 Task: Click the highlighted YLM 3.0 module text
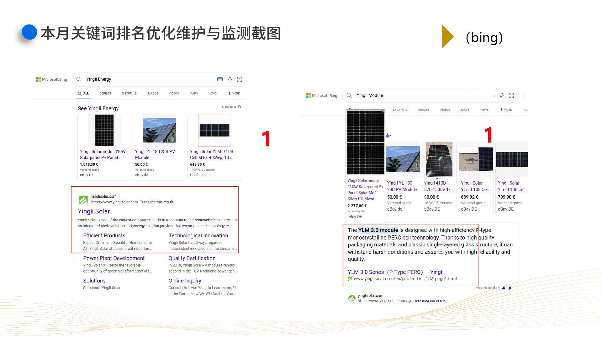378,230
